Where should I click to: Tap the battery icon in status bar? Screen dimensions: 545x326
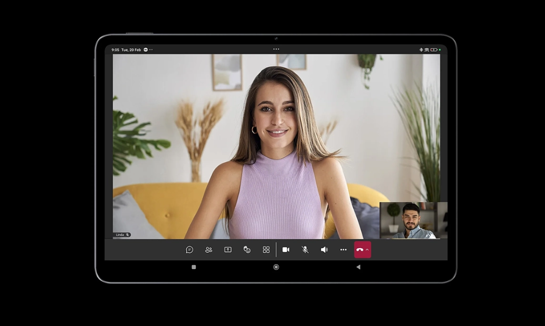(x=433, y=49)
